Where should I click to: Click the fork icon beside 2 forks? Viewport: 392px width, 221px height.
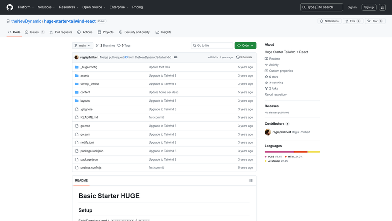[266, 89]
